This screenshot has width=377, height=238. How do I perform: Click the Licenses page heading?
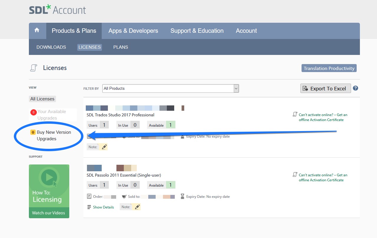point(55,68)
